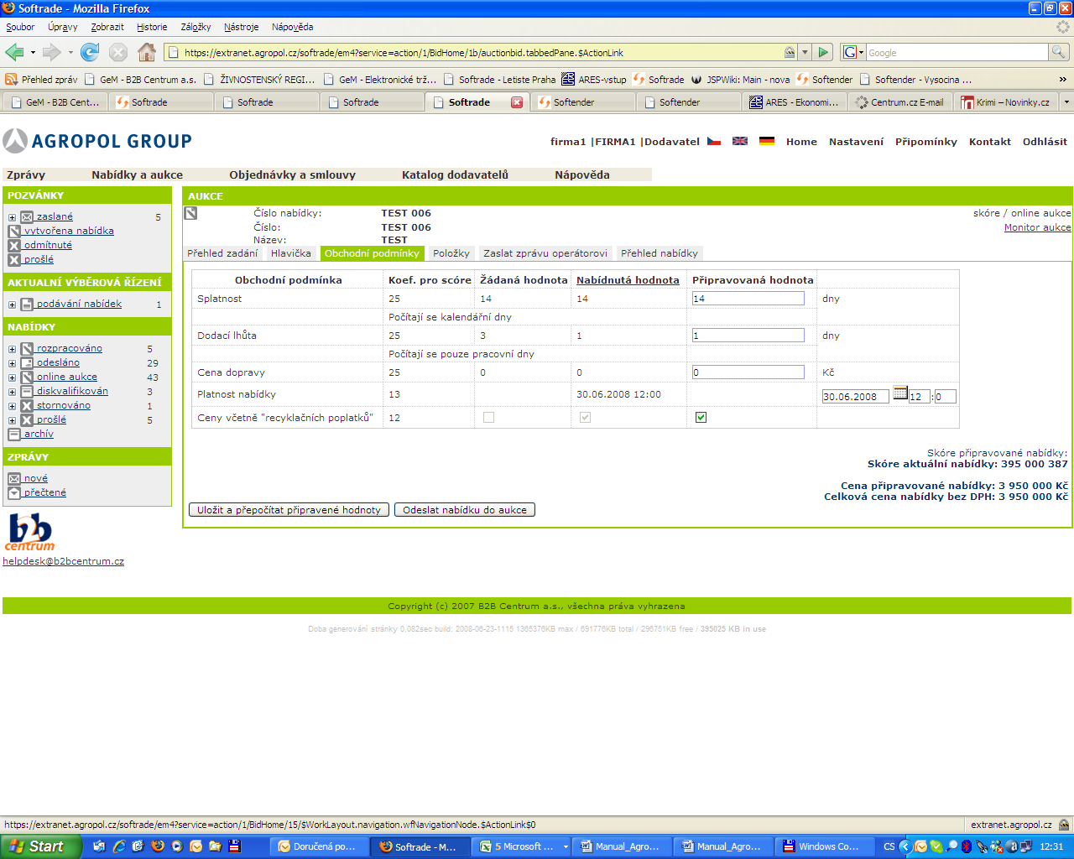Expand the odesláno node
Screen dimensions: 1074x859
pyautogui.click(x=13, y=364)
